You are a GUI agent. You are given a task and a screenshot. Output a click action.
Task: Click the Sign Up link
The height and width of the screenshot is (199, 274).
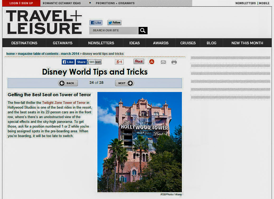[27, 3]
